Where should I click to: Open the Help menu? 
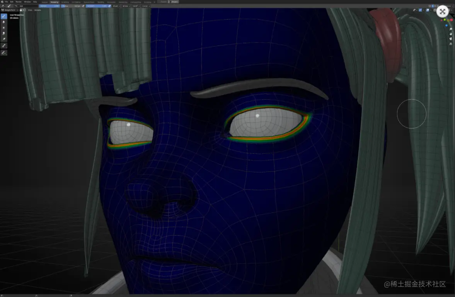(x=35, y=2)
